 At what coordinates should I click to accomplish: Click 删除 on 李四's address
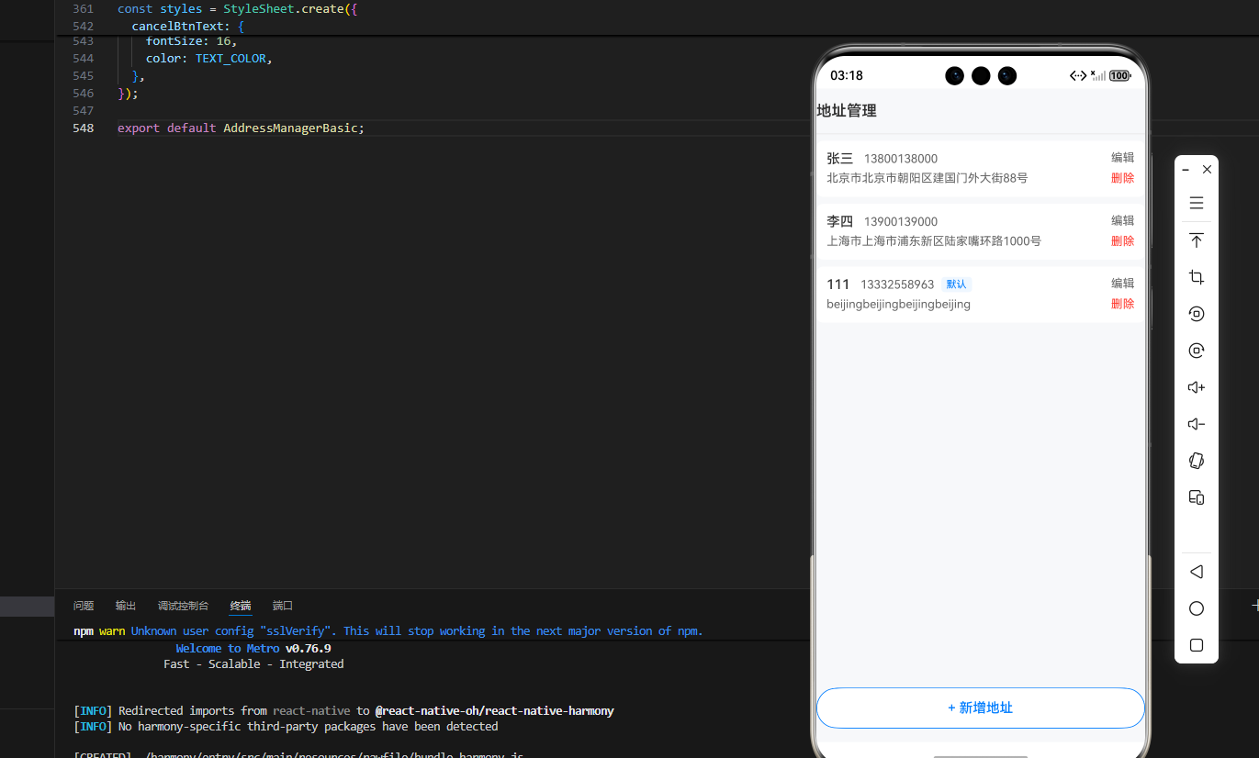coord(1122,240)
